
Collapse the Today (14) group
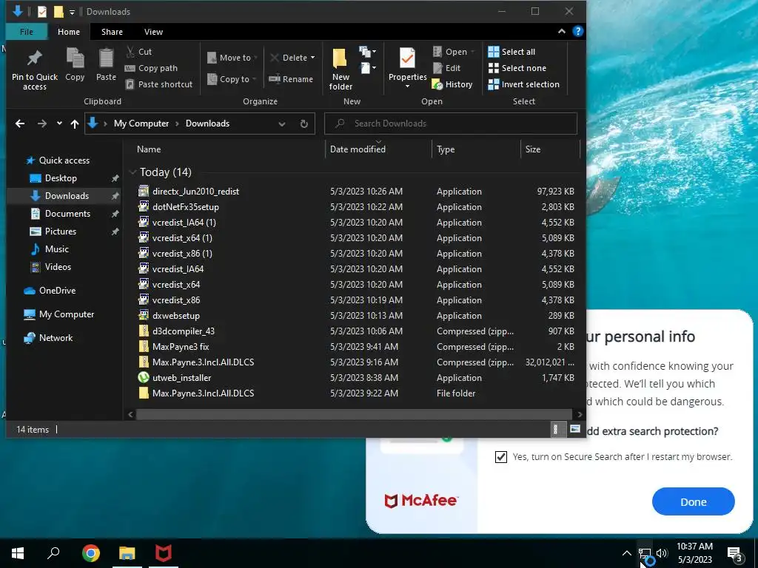click(x=133, y=172)
